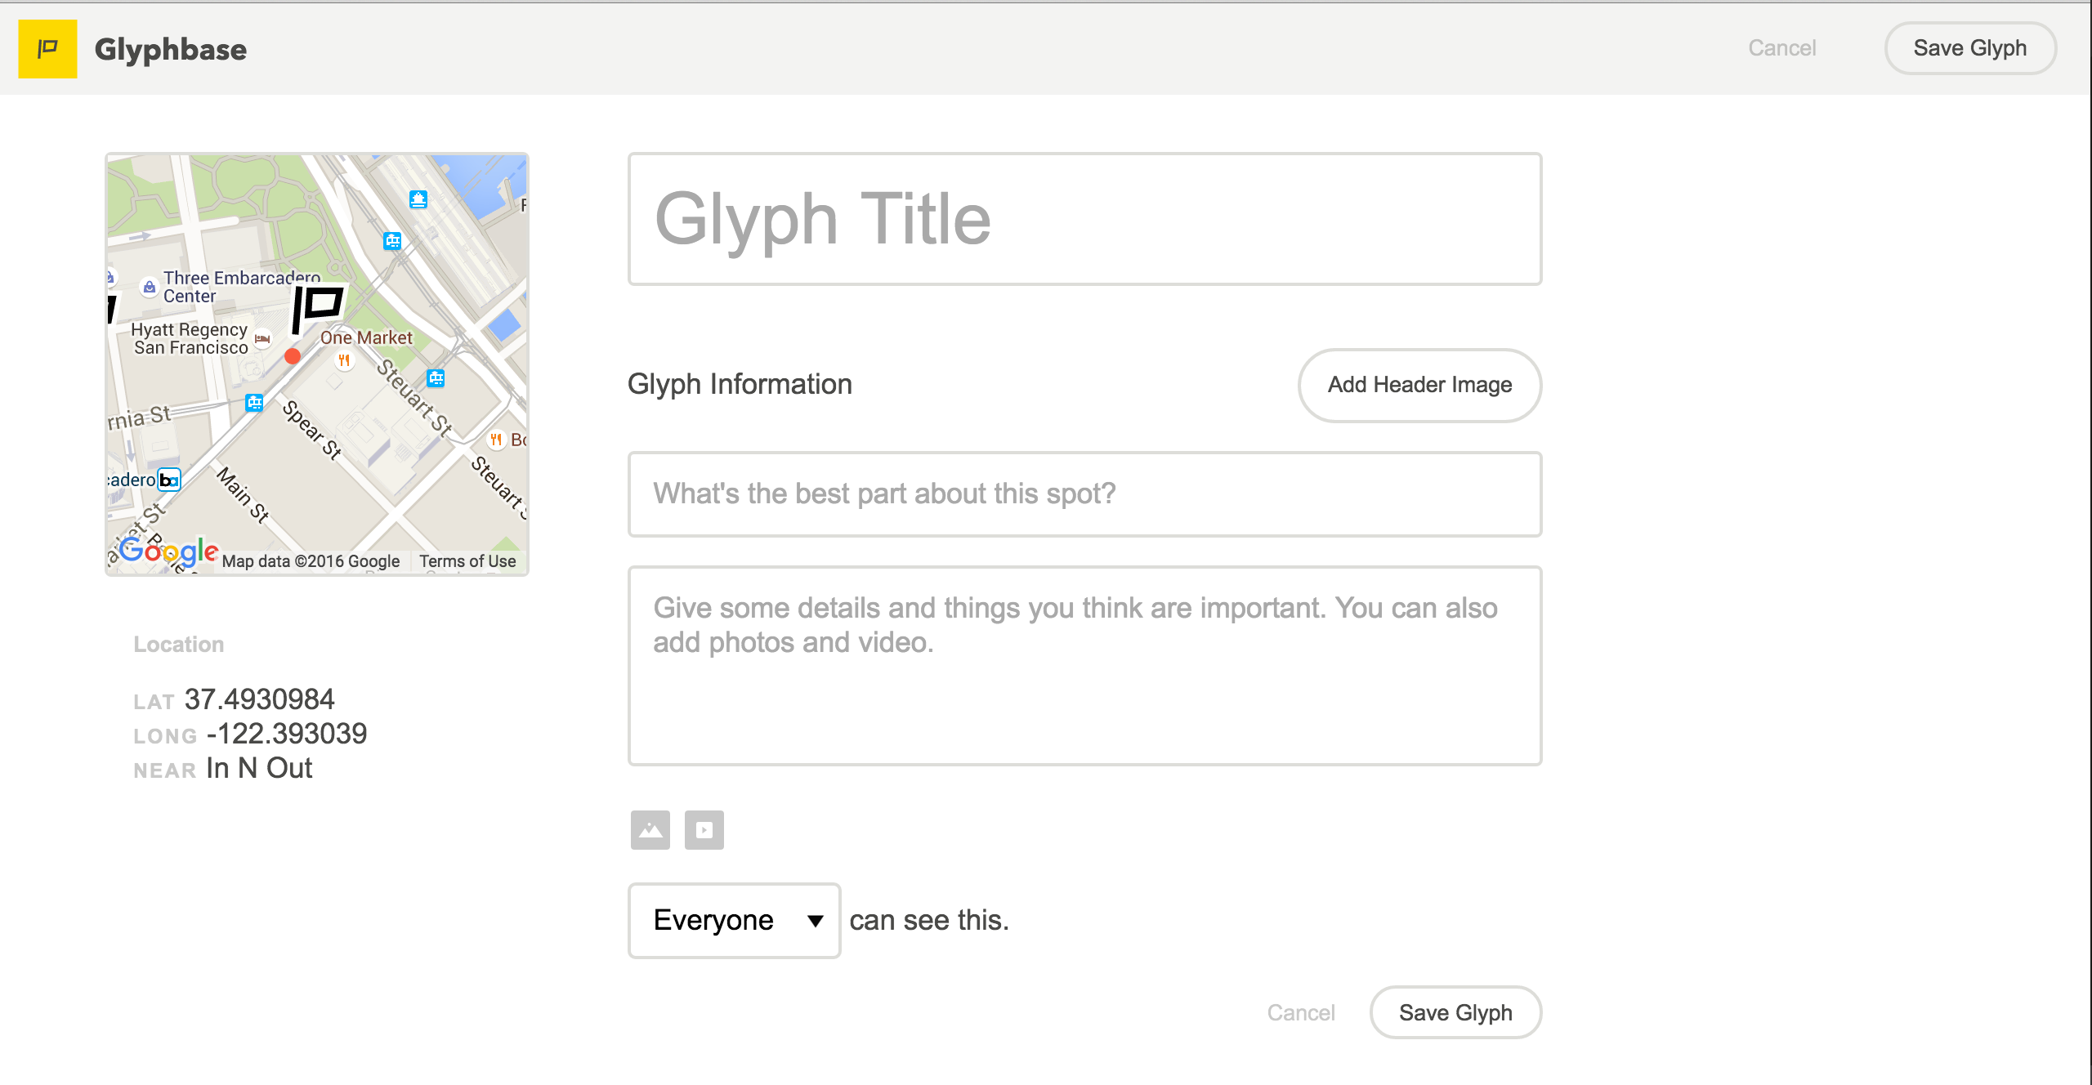
Task: Click the dropdown arrow beside Everyone
Action: [x=815, y=921]
